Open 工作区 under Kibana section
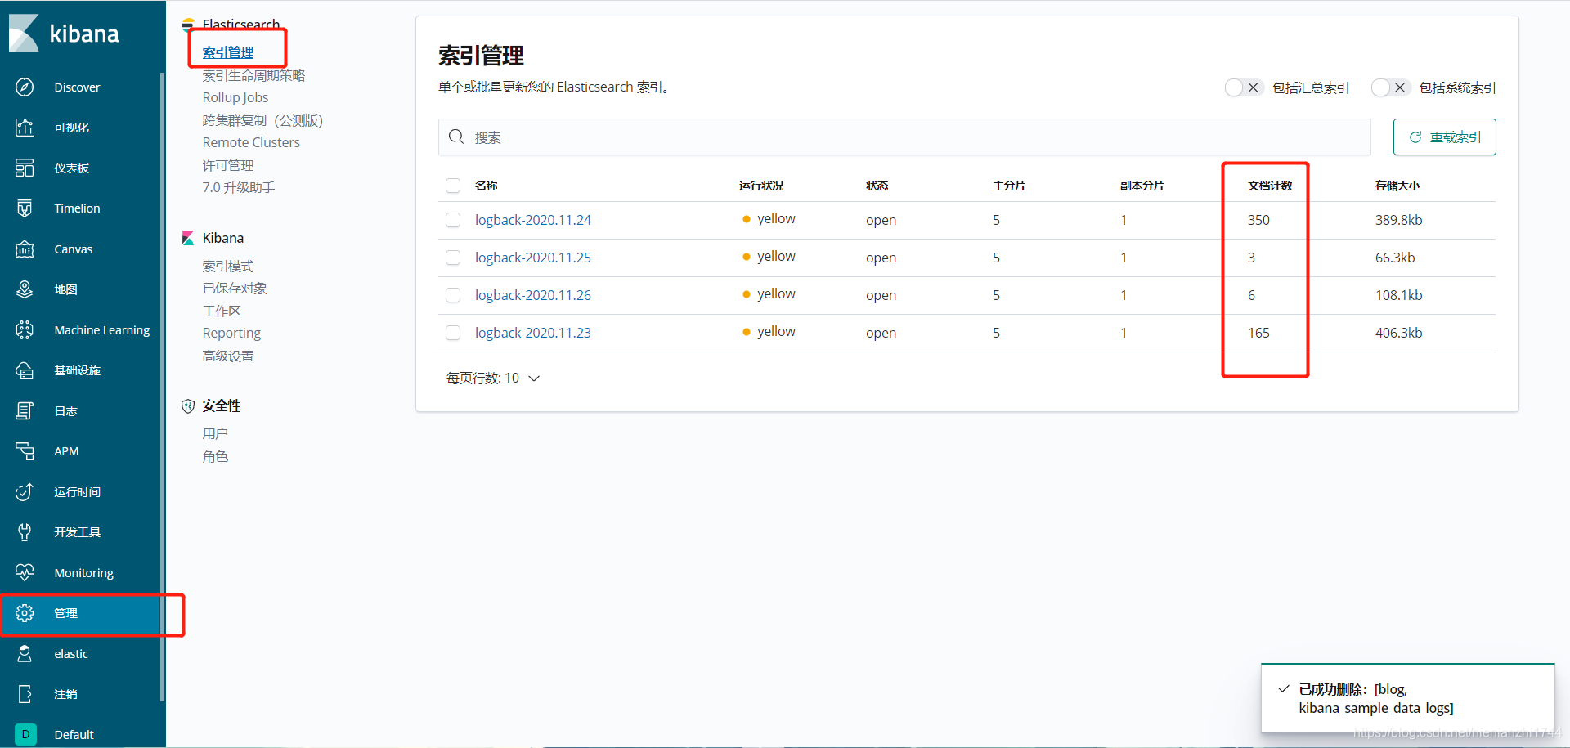The image size is (1570, 748). 222,311
